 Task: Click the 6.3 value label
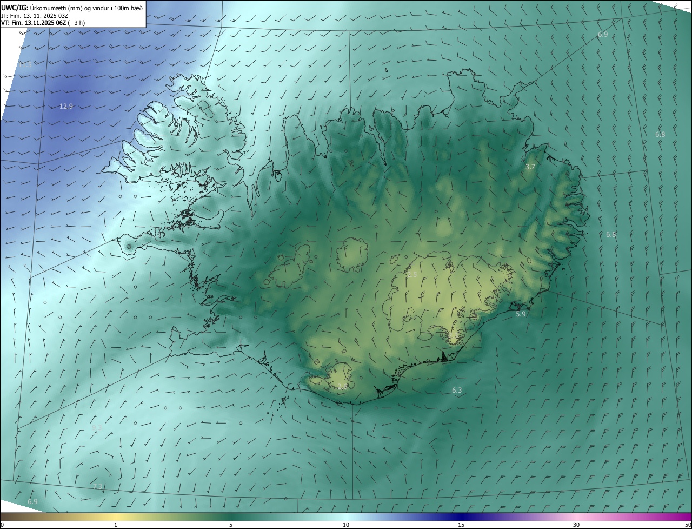(x=457, y=390)
